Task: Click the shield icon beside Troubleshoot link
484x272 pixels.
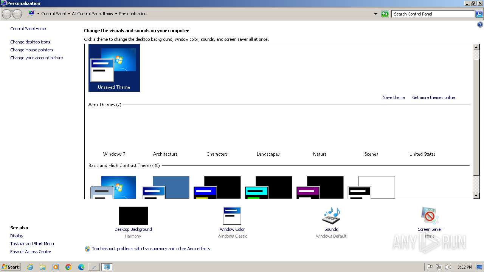Action: click(x=87, y=249)
